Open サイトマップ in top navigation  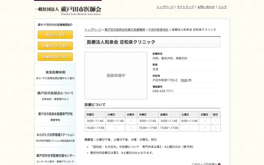(185, 7)
